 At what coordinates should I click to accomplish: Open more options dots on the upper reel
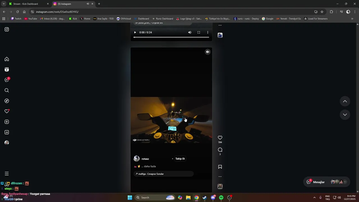220,25
